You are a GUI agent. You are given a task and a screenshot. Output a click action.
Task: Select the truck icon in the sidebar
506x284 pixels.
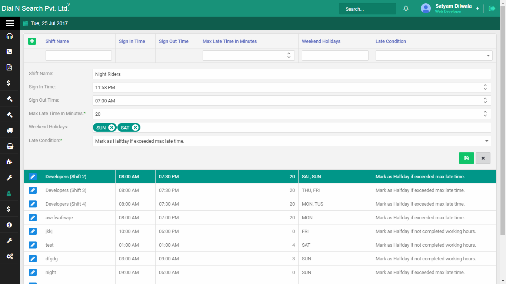pos(10,130)
